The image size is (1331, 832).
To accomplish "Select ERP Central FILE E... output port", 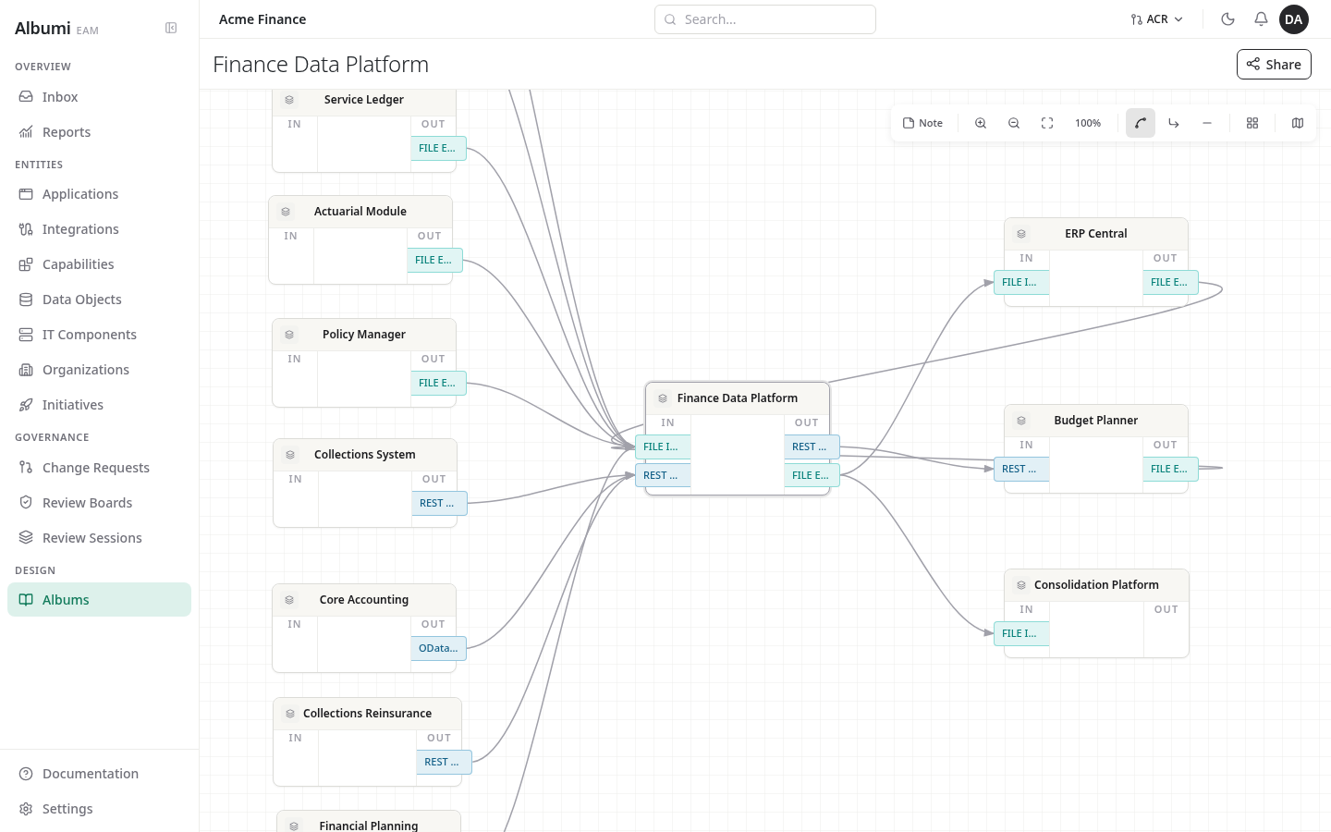I will tap(1170, 282).
